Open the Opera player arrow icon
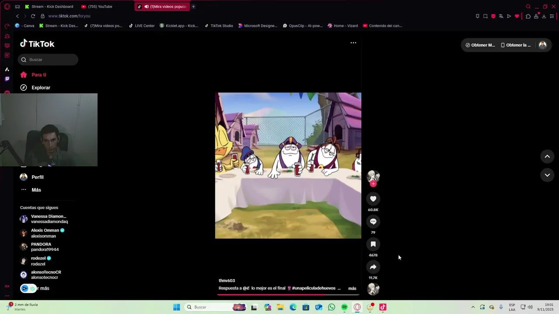This screenshot has width=559, height=314. pyautogui.click(x=509, y=16)
